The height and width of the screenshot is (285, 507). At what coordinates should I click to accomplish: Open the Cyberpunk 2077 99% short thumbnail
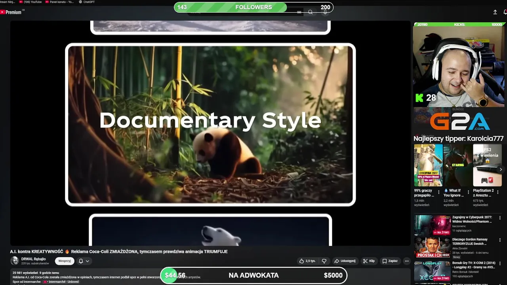point(428,165)
